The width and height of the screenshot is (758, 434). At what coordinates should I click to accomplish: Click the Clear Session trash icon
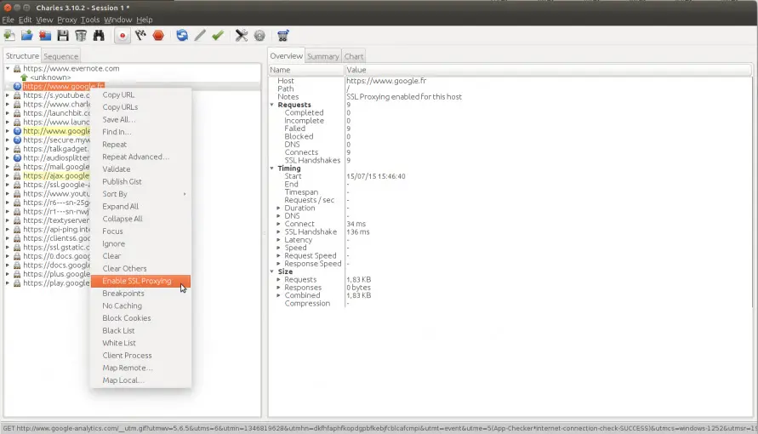click(x=81, y=35)
